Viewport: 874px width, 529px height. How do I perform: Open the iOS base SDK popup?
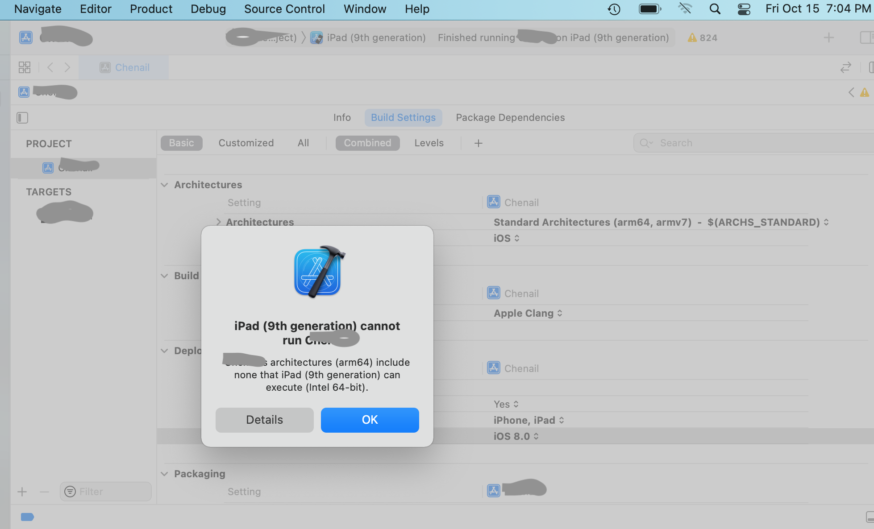(x=506, y=238)
